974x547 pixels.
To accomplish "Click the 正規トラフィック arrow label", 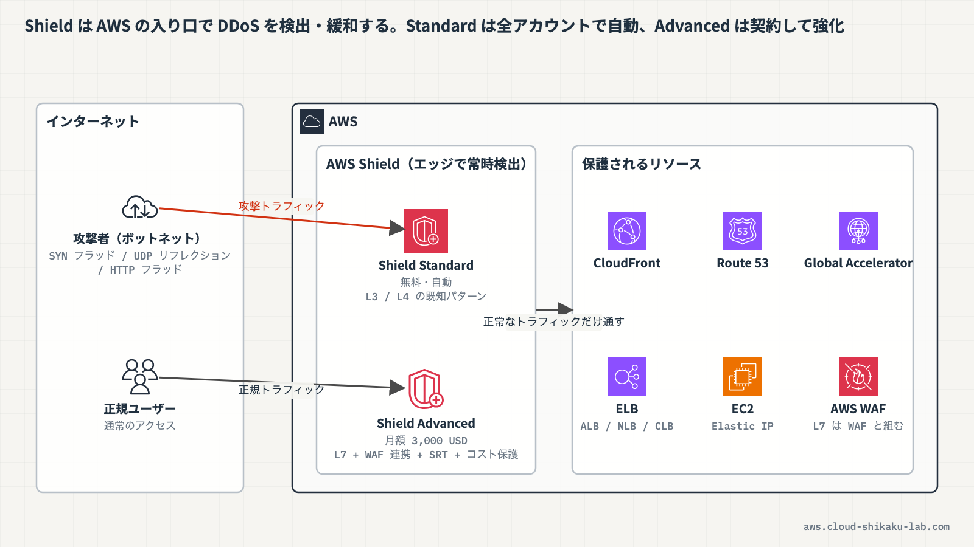I will [x=281, y=390].
